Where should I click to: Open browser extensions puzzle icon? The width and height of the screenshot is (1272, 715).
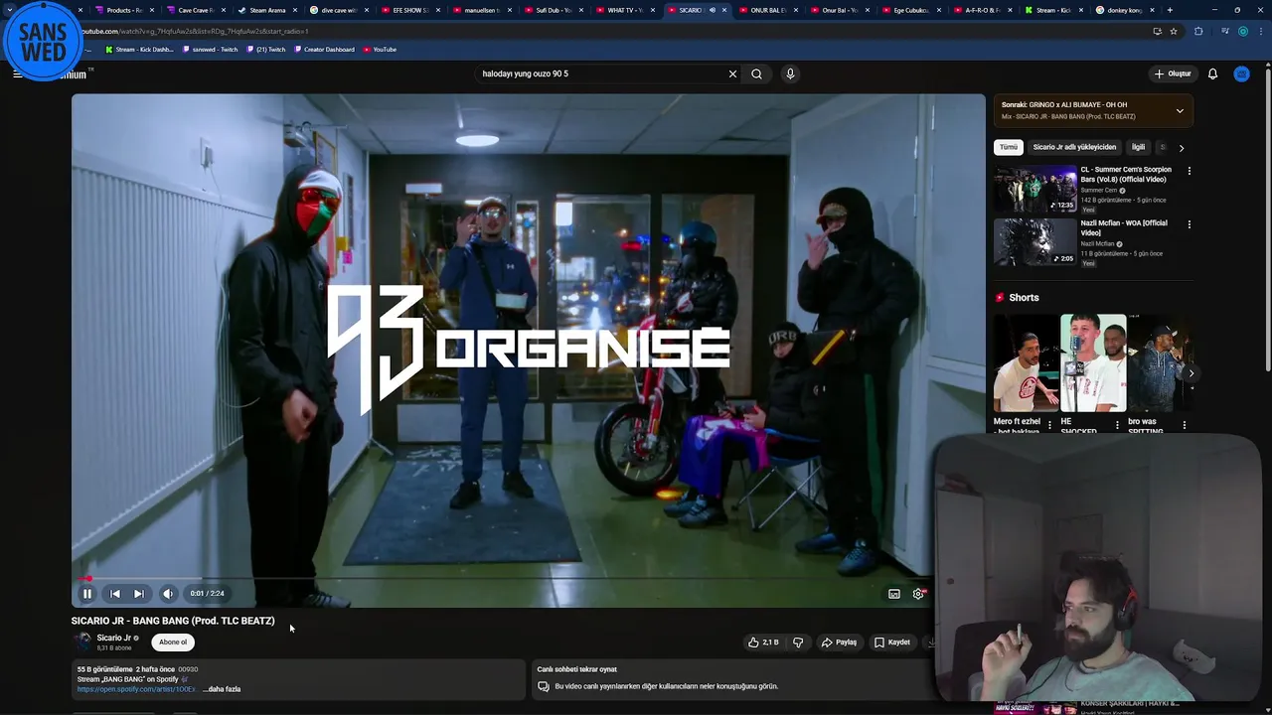point(1197,31)
